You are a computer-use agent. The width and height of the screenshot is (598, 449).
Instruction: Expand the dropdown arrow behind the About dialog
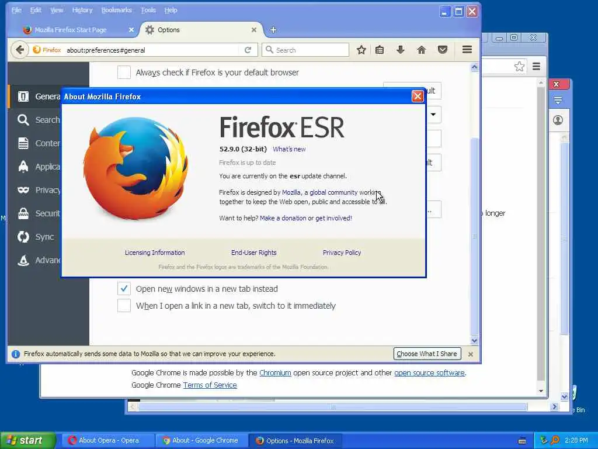[434, 115]
